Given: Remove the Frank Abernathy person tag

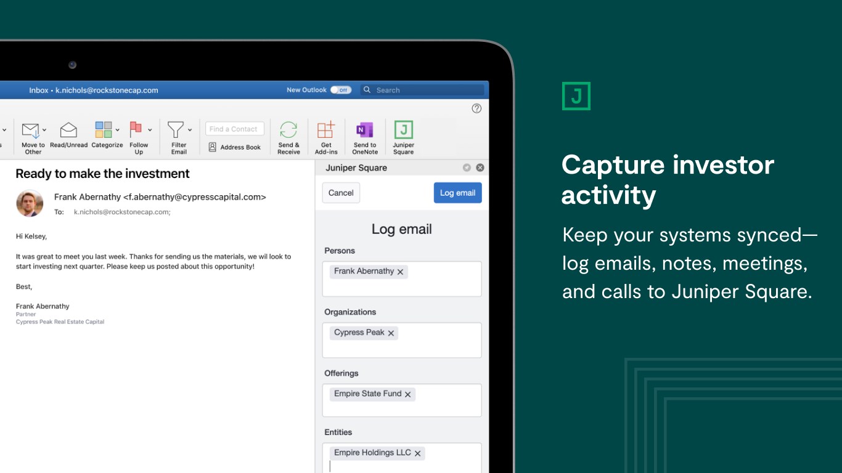Looking at the screenshot, I should pos(400,272).
